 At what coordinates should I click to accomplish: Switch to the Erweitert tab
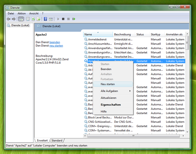tap(42, 140)
